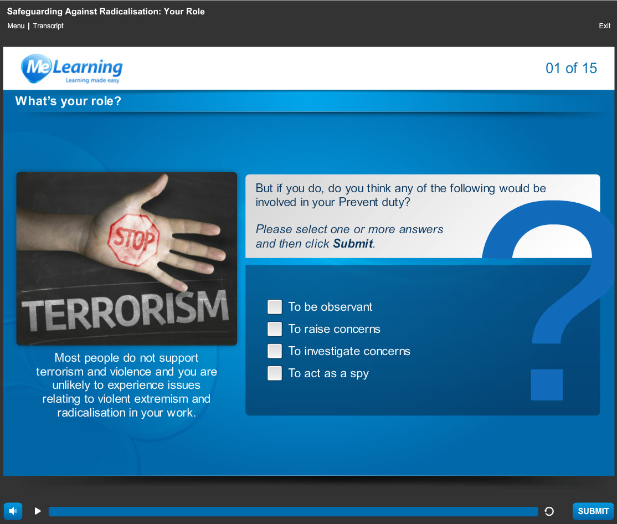Click the speaker icon to adjust sound
This screenshot has height=524, width=617.
tap(12, 511)
